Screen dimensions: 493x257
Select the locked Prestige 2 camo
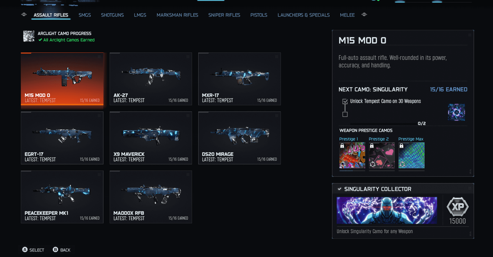click(x=382, y=155)
